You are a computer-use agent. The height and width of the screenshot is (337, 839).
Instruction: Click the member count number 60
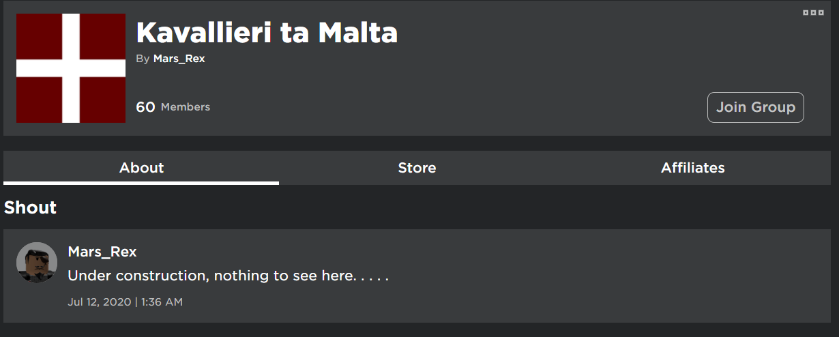(145, 107)
